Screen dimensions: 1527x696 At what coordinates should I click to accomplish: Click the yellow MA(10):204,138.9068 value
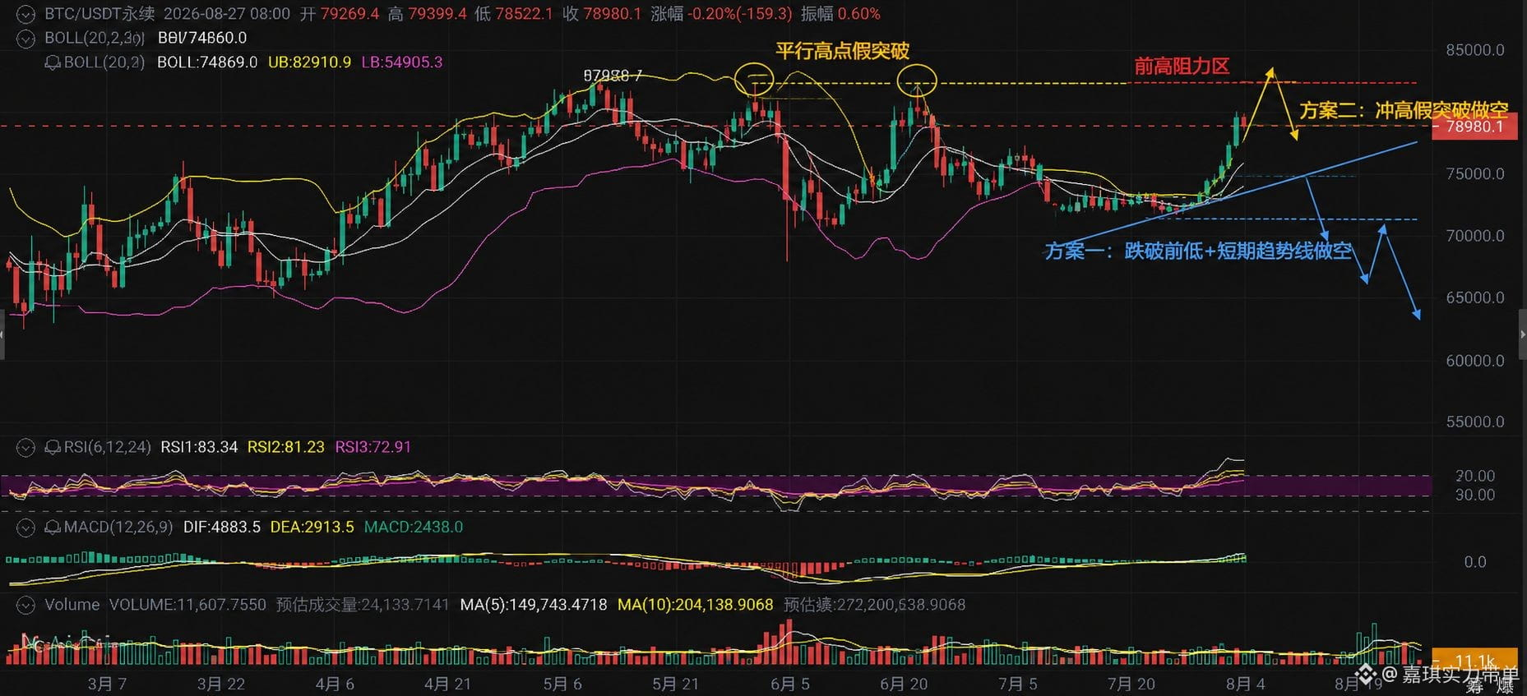(696, 605)
